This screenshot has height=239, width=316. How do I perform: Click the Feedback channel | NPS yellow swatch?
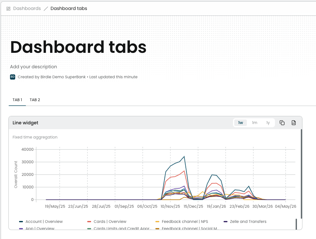tap(157, 222)
